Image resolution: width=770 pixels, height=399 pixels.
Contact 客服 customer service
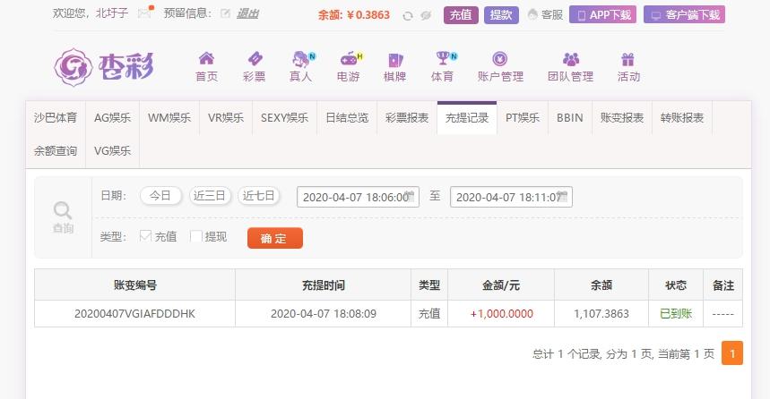point(545,14)
